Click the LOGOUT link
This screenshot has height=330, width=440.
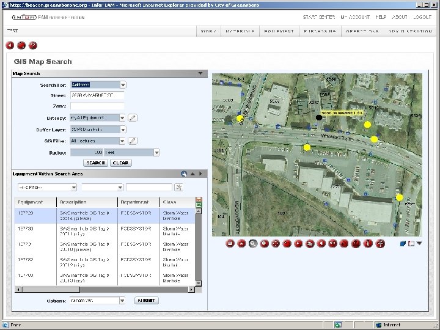click(422, 17)
